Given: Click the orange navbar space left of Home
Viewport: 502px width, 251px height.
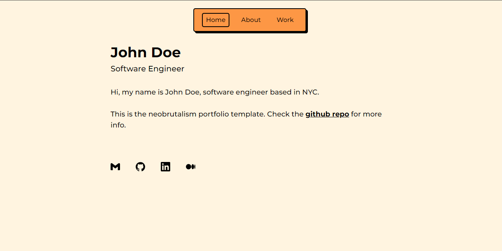Looking at the screenshot, I should pos(198,20).
